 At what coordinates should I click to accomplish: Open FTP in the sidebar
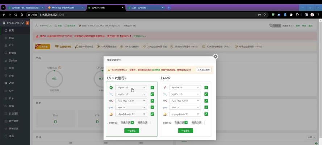click(15, 45)
